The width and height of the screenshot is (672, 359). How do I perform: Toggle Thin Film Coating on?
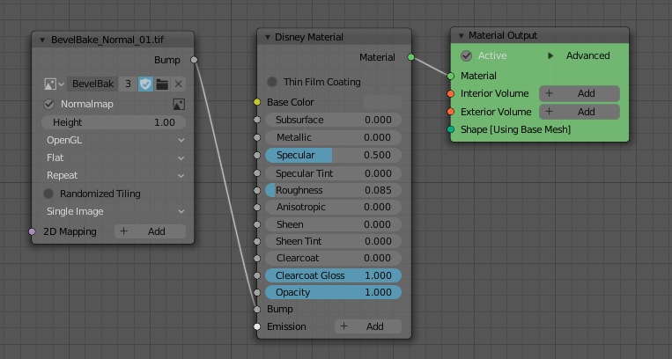pos(272,82)
